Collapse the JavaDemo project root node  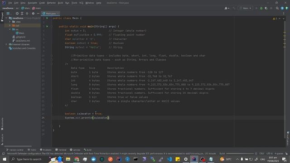(x=6, y=18)
